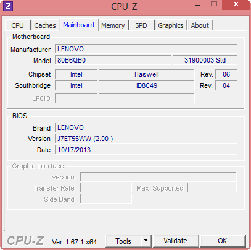The height and width of the screenshot is (250, 251).
Task: Click the BIOS Date 10/17/2013
Action: (x=146, y=150)
